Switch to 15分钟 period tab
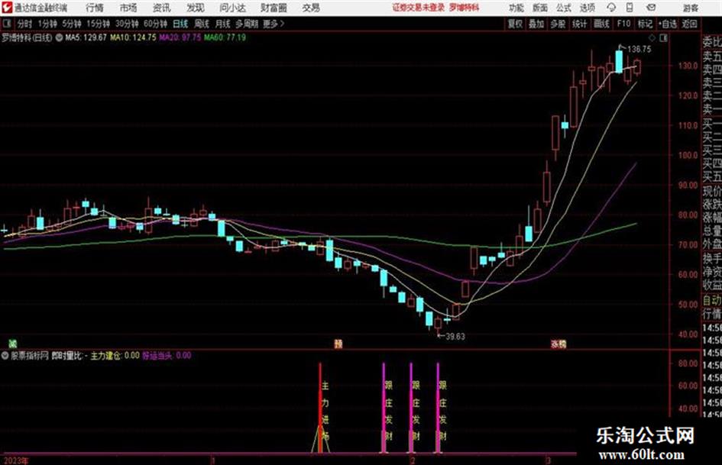The width and height of the screenshot is (722, 465). [x=99, y=24]
